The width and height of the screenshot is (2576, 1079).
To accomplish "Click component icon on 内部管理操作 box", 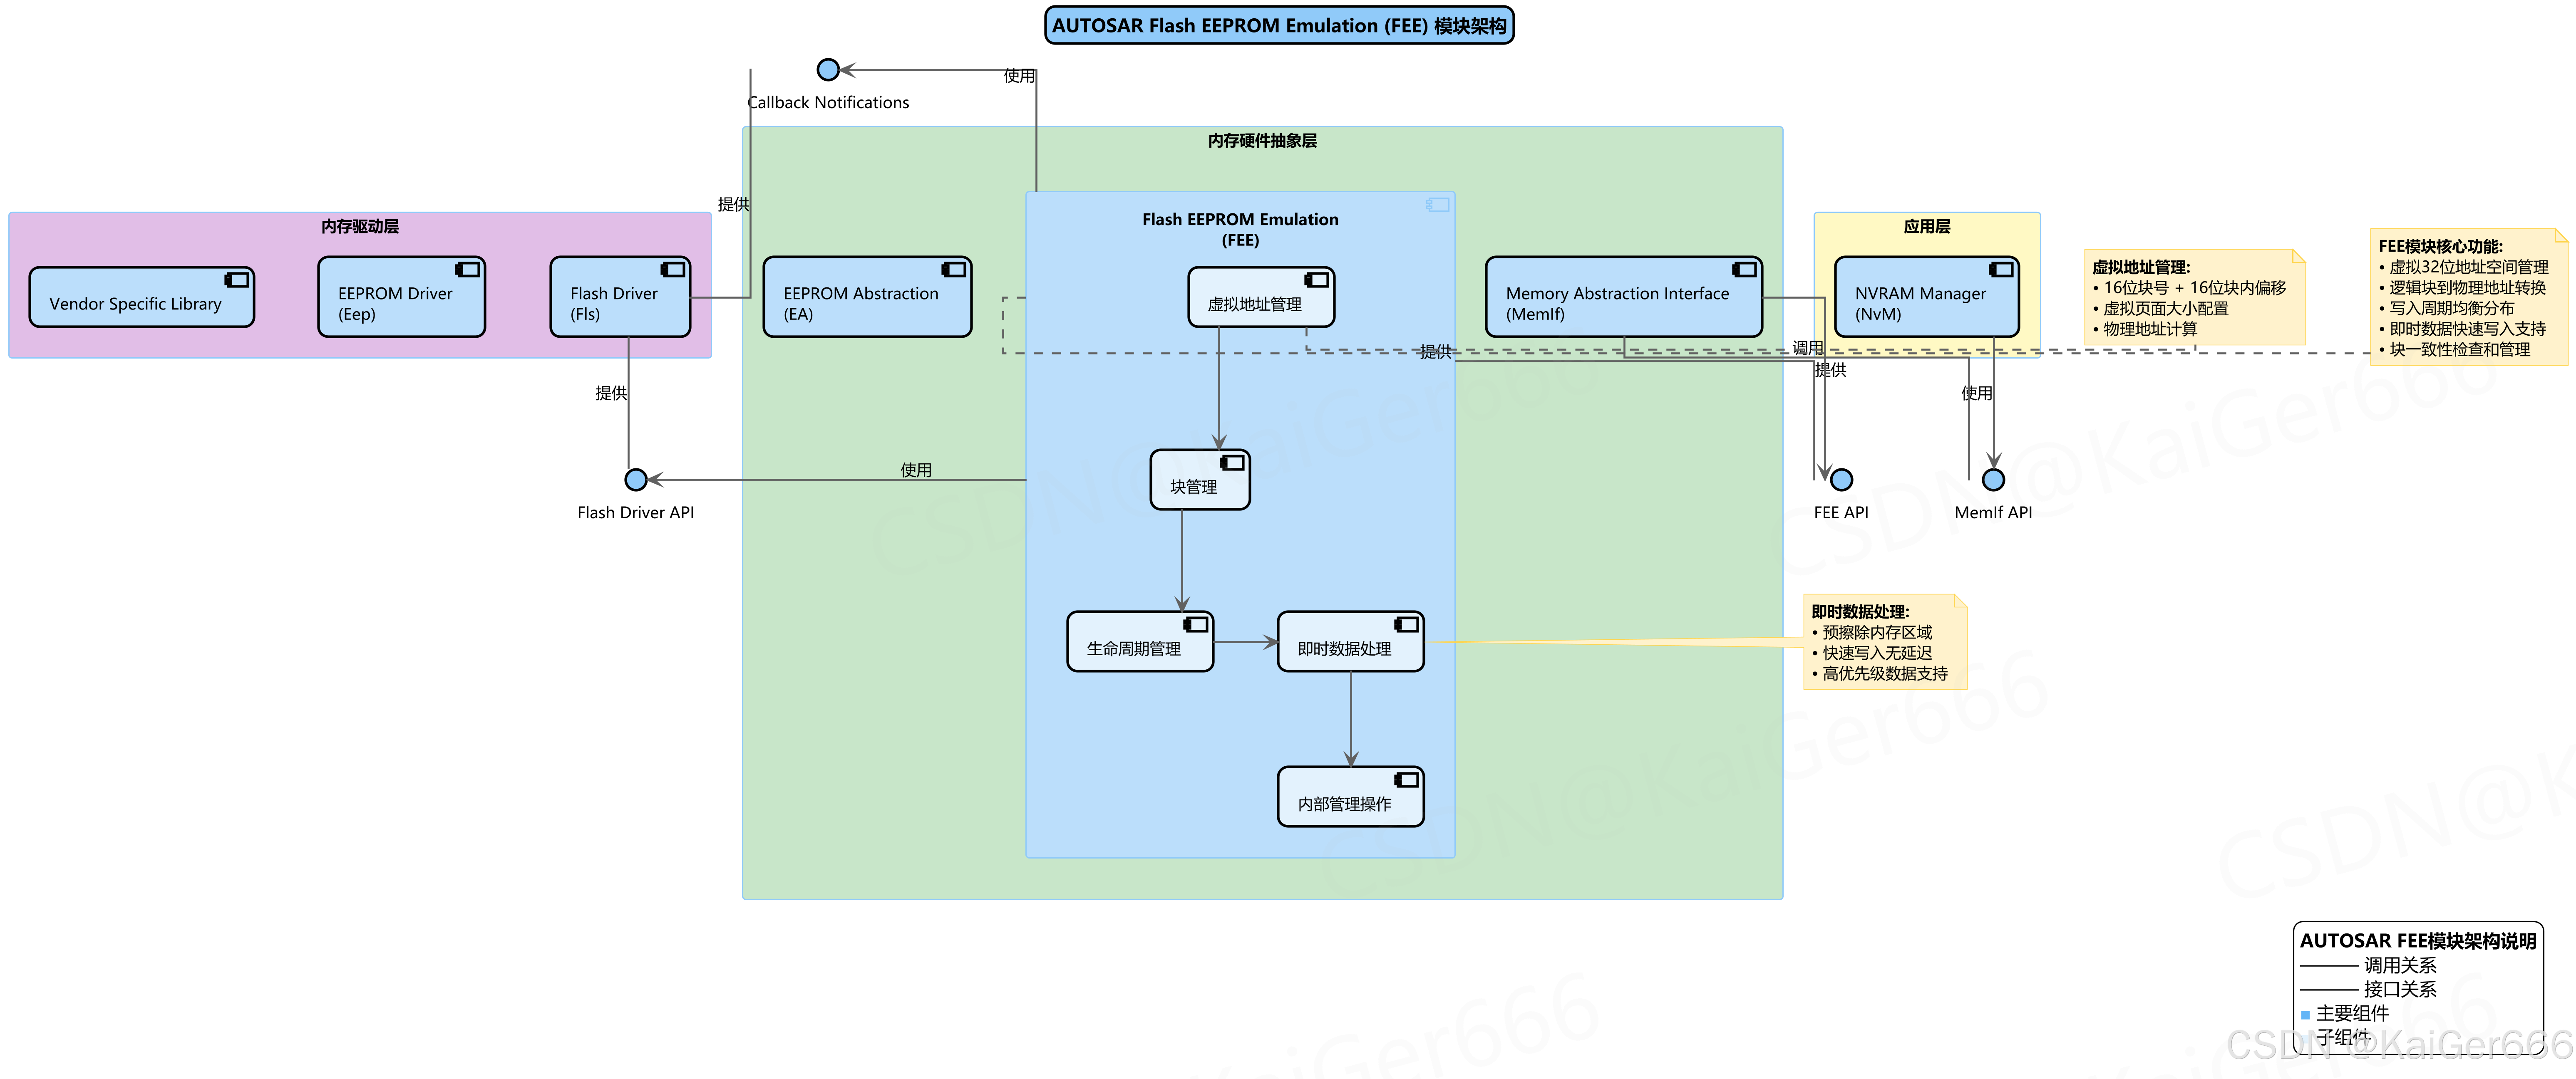I will click(1407, 779).
